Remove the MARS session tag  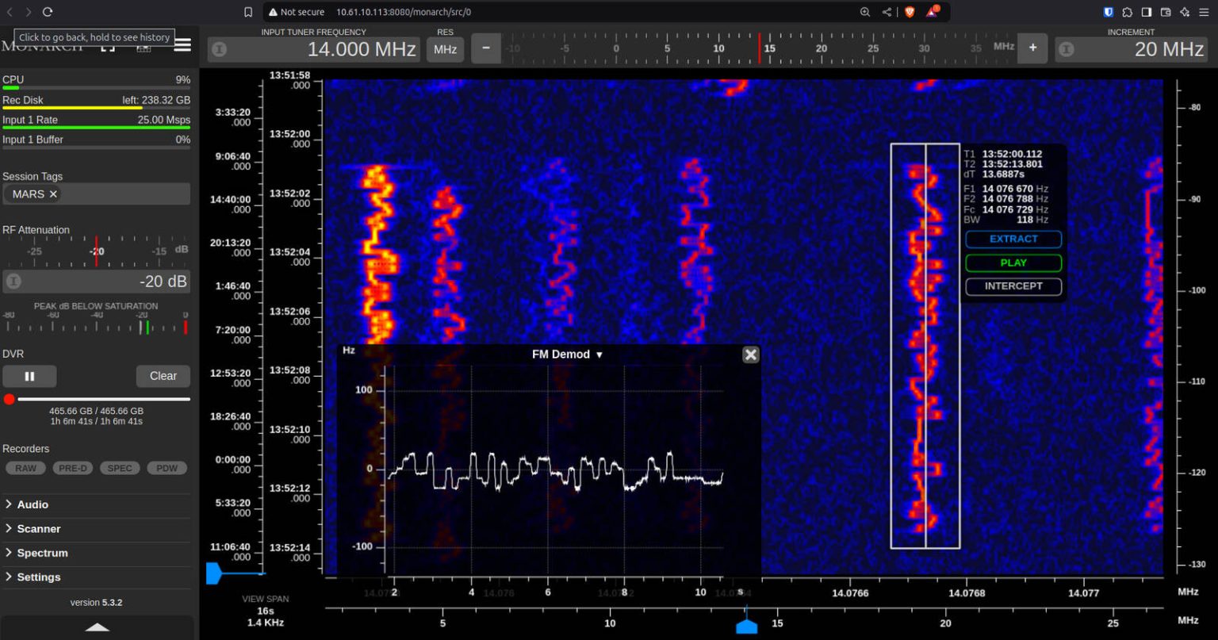[x=52, y=194]
